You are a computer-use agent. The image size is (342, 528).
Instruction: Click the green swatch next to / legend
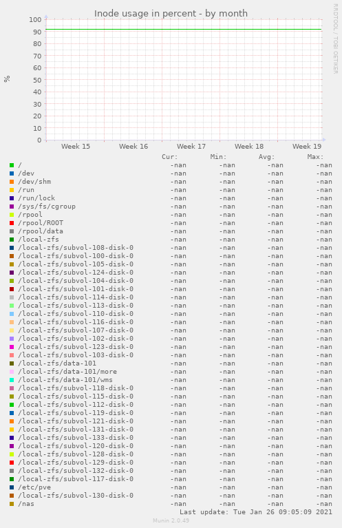[x=12, y=165]
